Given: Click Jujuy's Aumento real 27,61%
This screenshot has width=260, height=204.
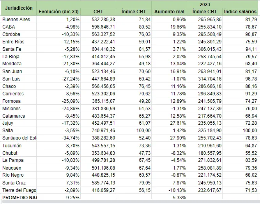Looking at the screenshot, I should pyautogui.click(x=177, y=123).
